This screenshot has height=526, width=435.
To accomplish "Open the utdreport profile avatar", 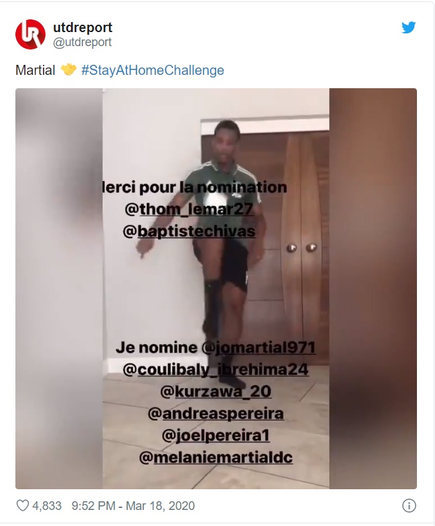I will [x=30, y=34].
